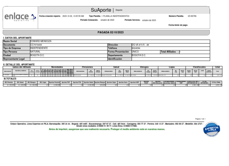Image resolution: width=229 pixels, height=166 pixels.
Task: Click the III.TOTALES section heading
Action: pos(10,79)
